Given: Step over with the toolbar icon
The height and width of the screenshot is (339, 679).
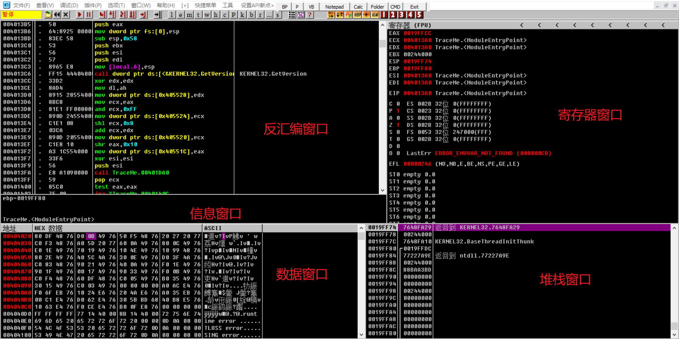Looking at the screenshot, I should pos(112,14).
